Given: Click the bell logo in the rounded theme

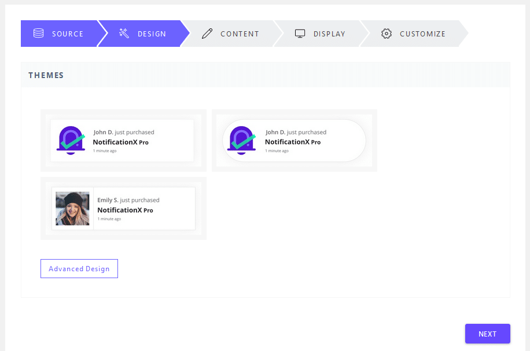Looking at the screenshot, I should click(x=241, y=141).
